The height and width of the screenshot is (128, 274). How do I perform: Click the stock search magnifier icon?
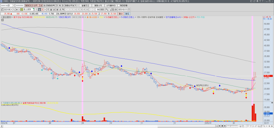14,10
